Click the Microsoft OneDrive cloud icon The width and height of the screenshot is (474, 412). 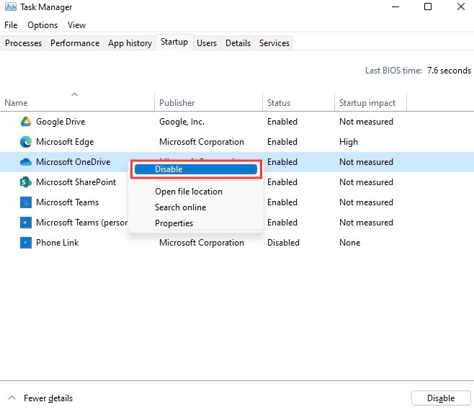pos(26,162)
